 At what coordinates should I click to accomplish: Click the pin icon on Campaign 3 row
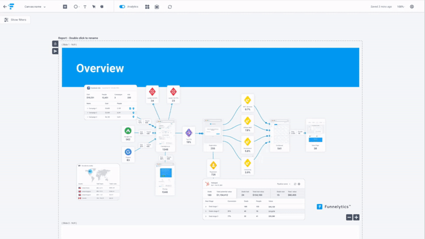click(133, 117)
